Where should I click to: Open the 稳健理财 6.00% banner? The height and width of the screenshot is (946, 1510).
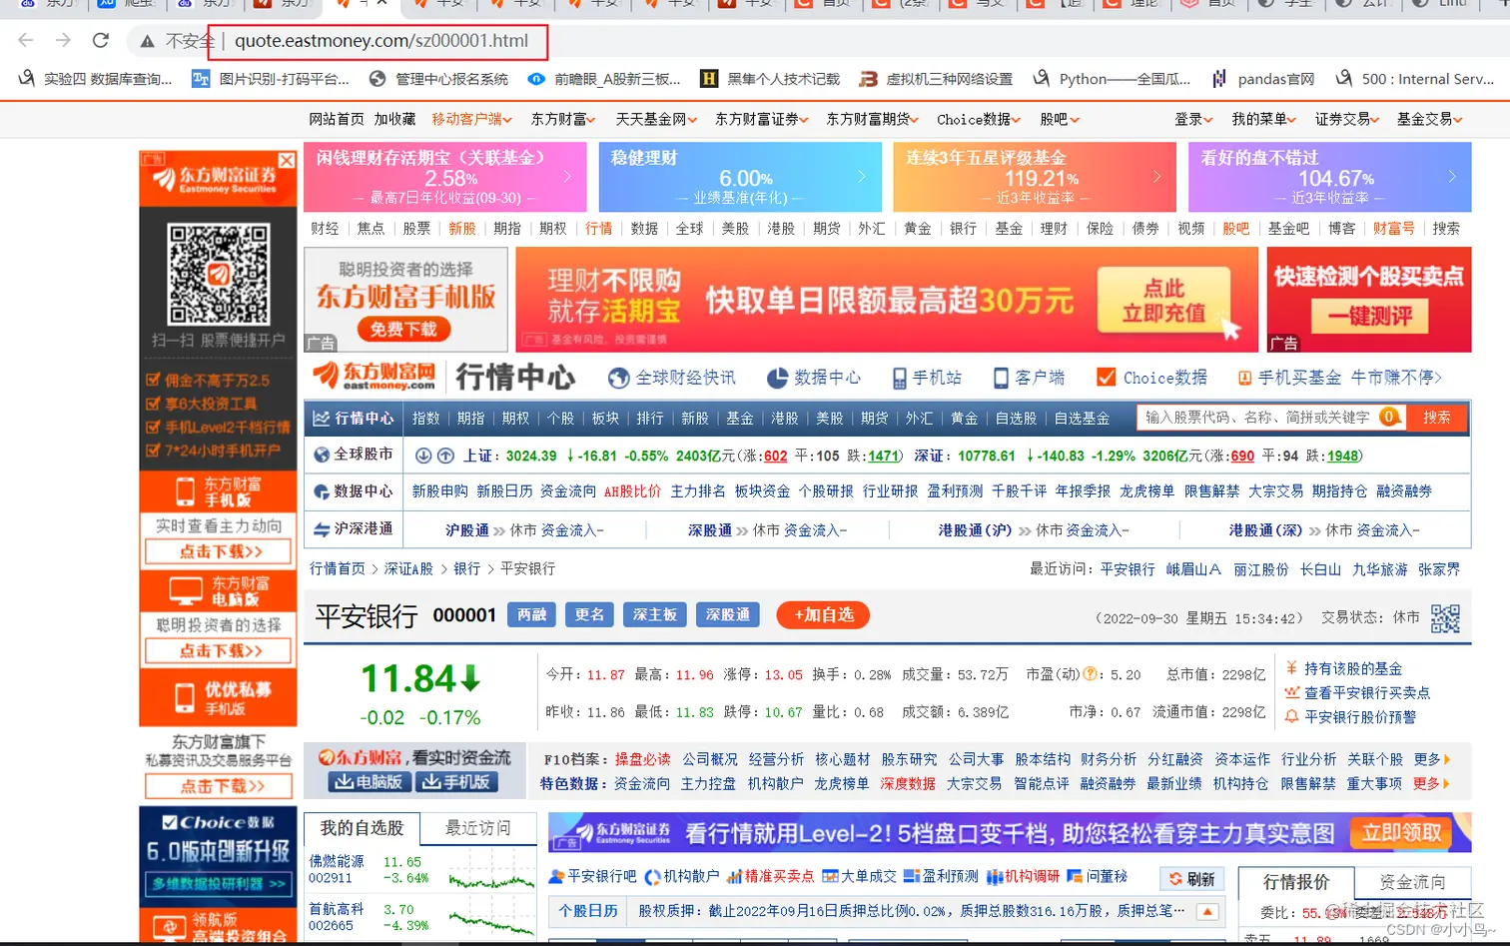click(x=740, y=177)
